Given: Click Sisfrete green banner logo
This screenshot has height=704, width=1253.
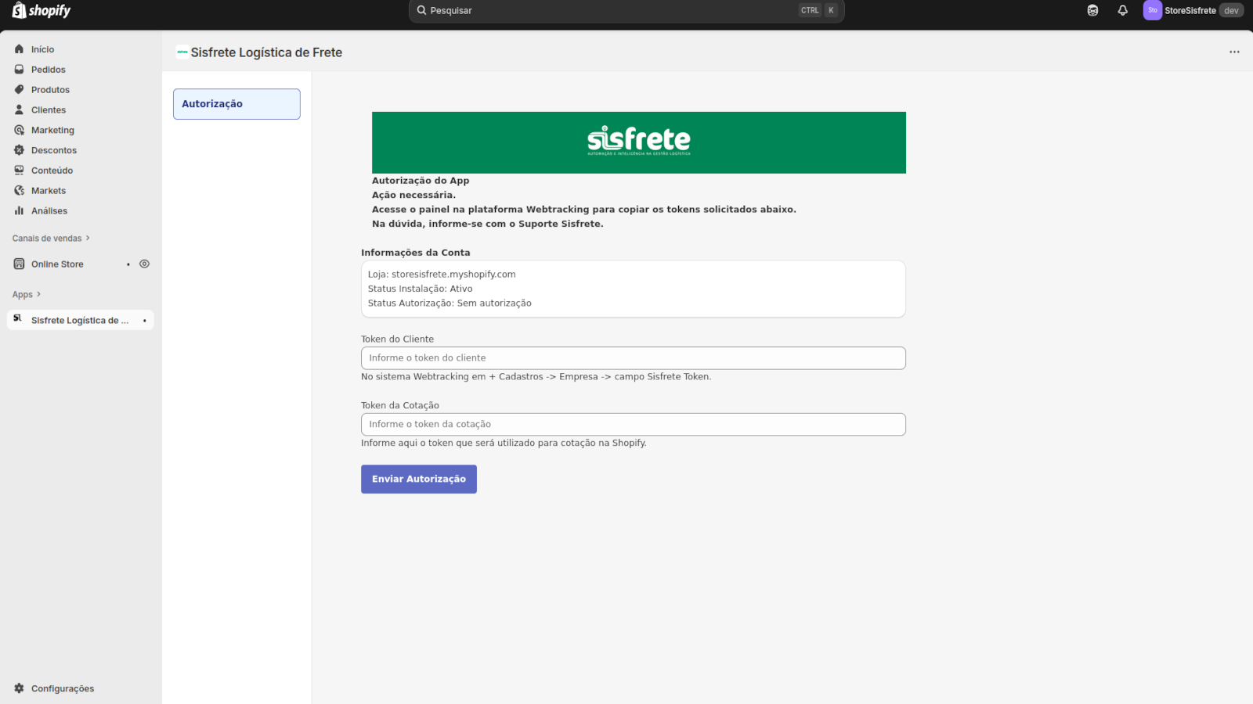Looking at the screenshot, I should coord(639,141).
